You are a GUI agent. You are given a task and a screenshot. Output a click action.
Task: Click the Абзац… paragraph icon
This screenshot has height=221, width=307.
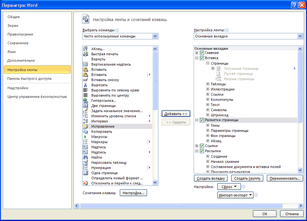click(85, 49)
